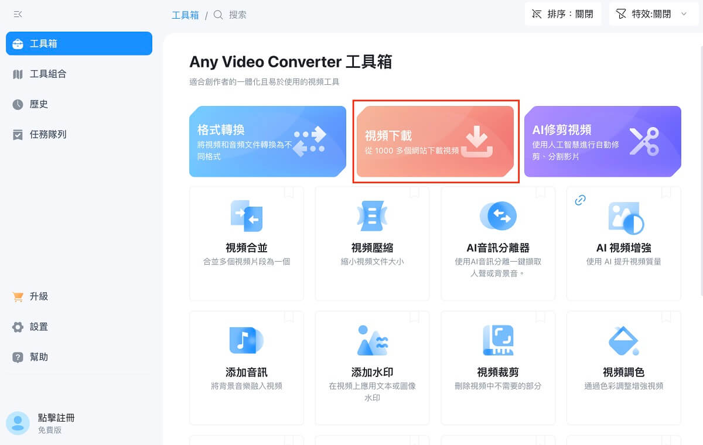
Task: Bookmark the 視頻裁剪 card
Action: 540,317
